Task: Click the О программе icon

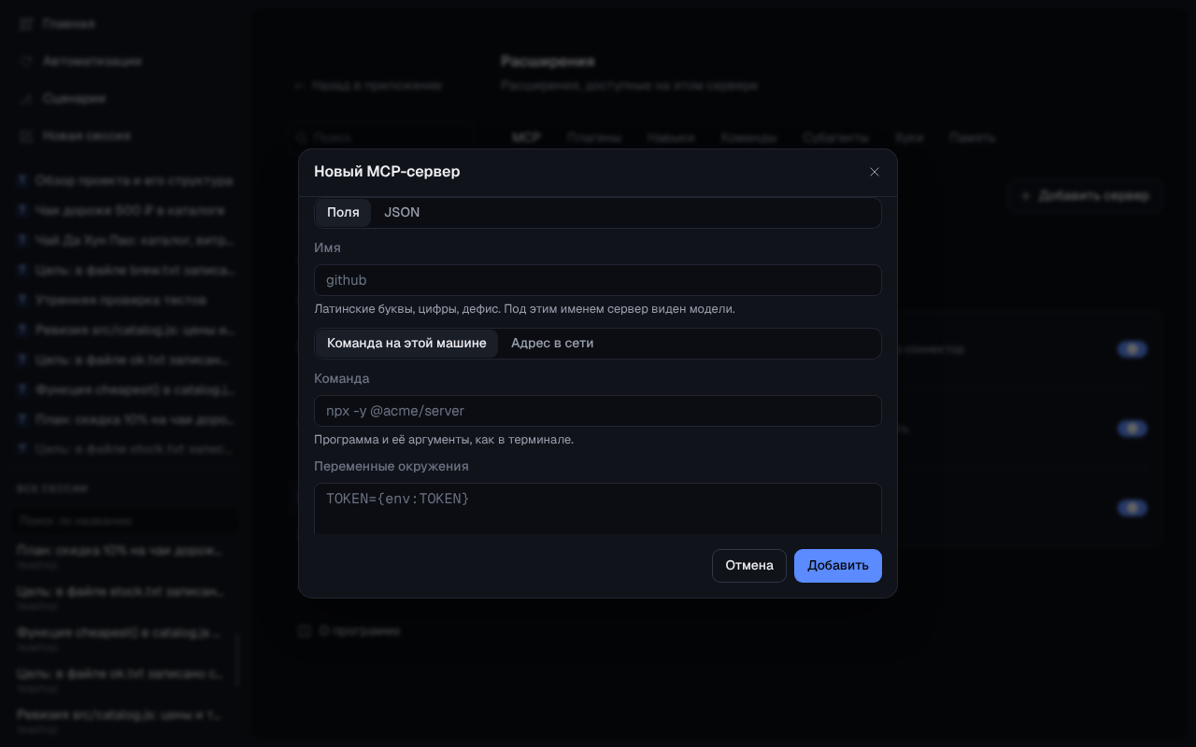Action: pyautogui.click(x=304, y=631)
